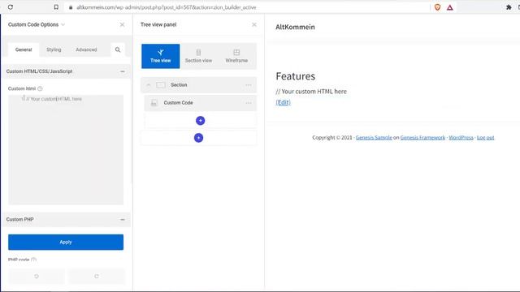Open Section row three-dot options menu

[249, 85]
